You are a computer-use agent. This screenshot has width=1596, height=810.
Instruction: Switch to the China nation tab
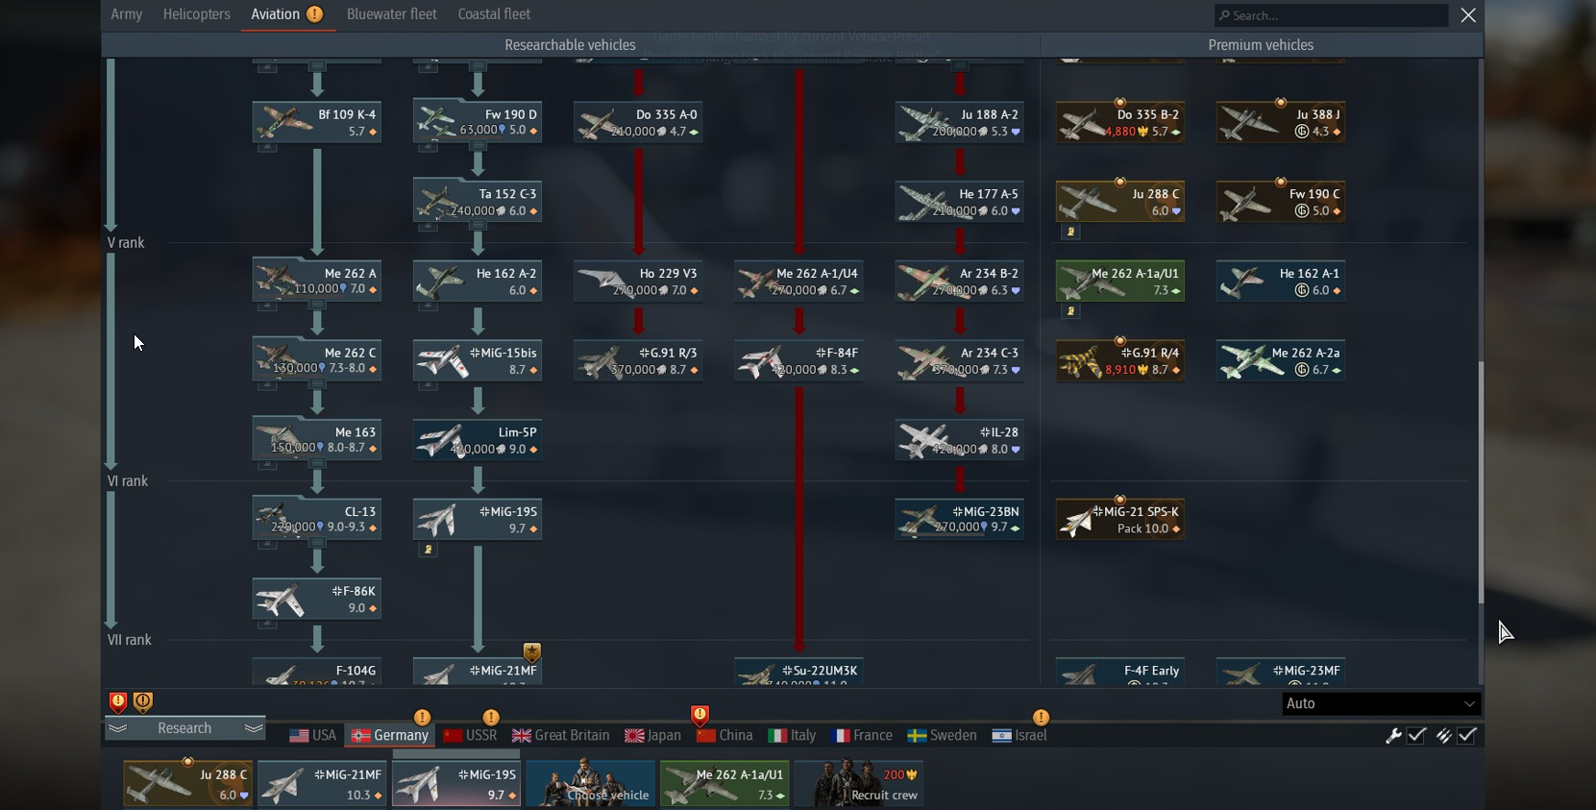[x=725, y=735]
